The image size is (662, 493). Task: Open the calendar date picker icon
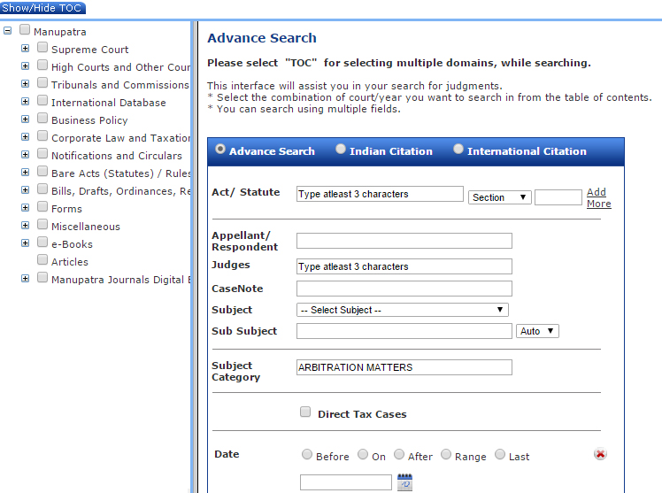point(404,482)
